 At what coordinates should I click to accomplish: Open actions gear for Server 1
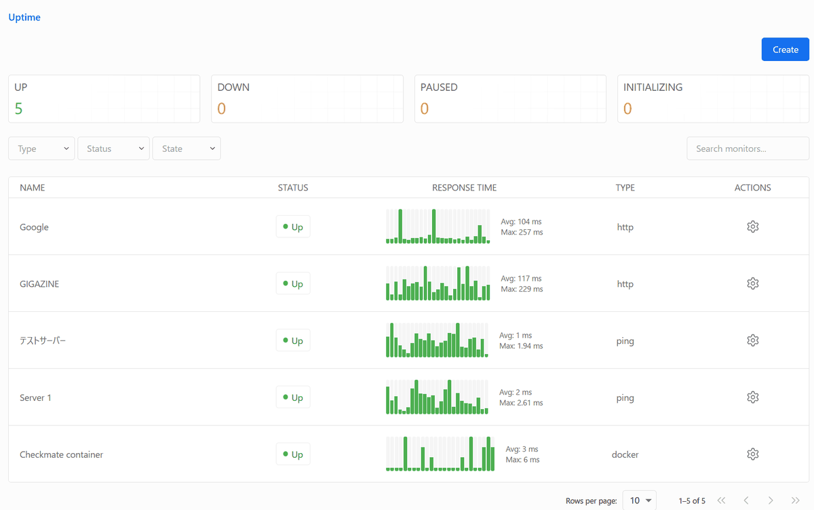tap(752, 397)
